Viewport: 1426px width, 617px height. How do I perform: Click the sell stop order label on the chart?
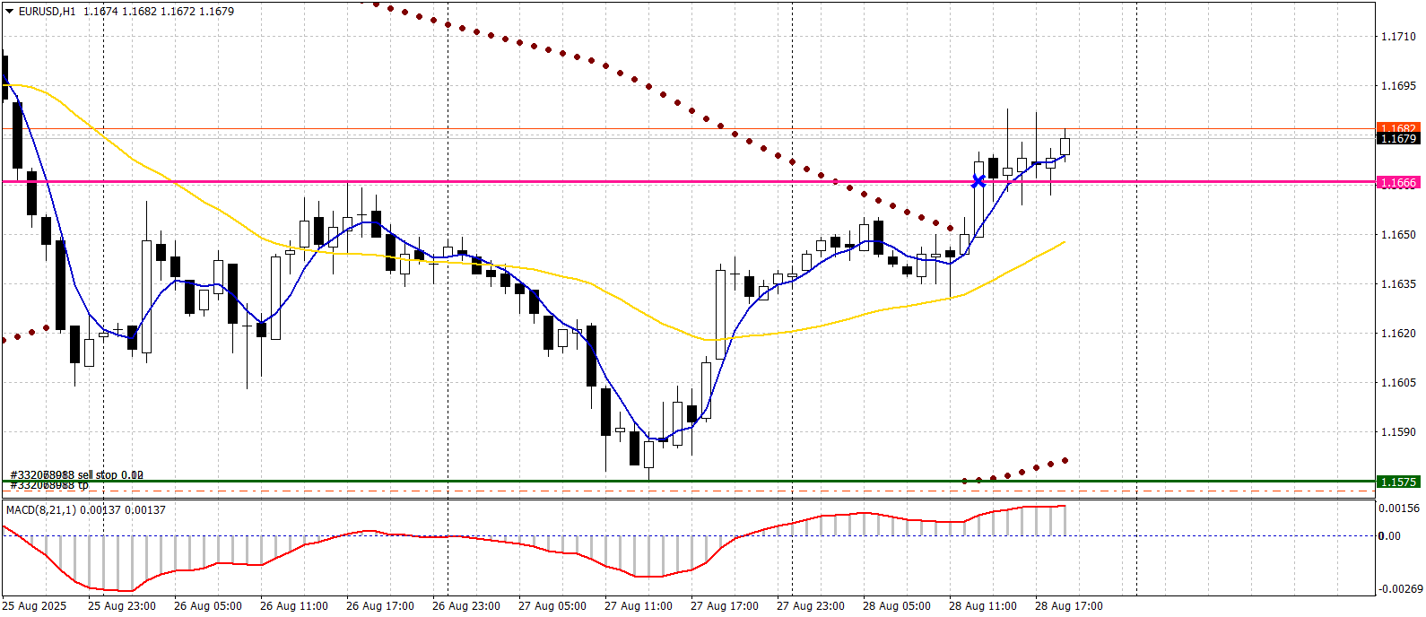76,475
